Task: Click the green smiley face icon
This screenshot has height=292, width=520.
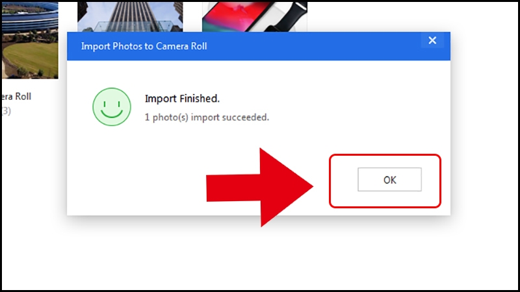Action: [x=112, y=106]
